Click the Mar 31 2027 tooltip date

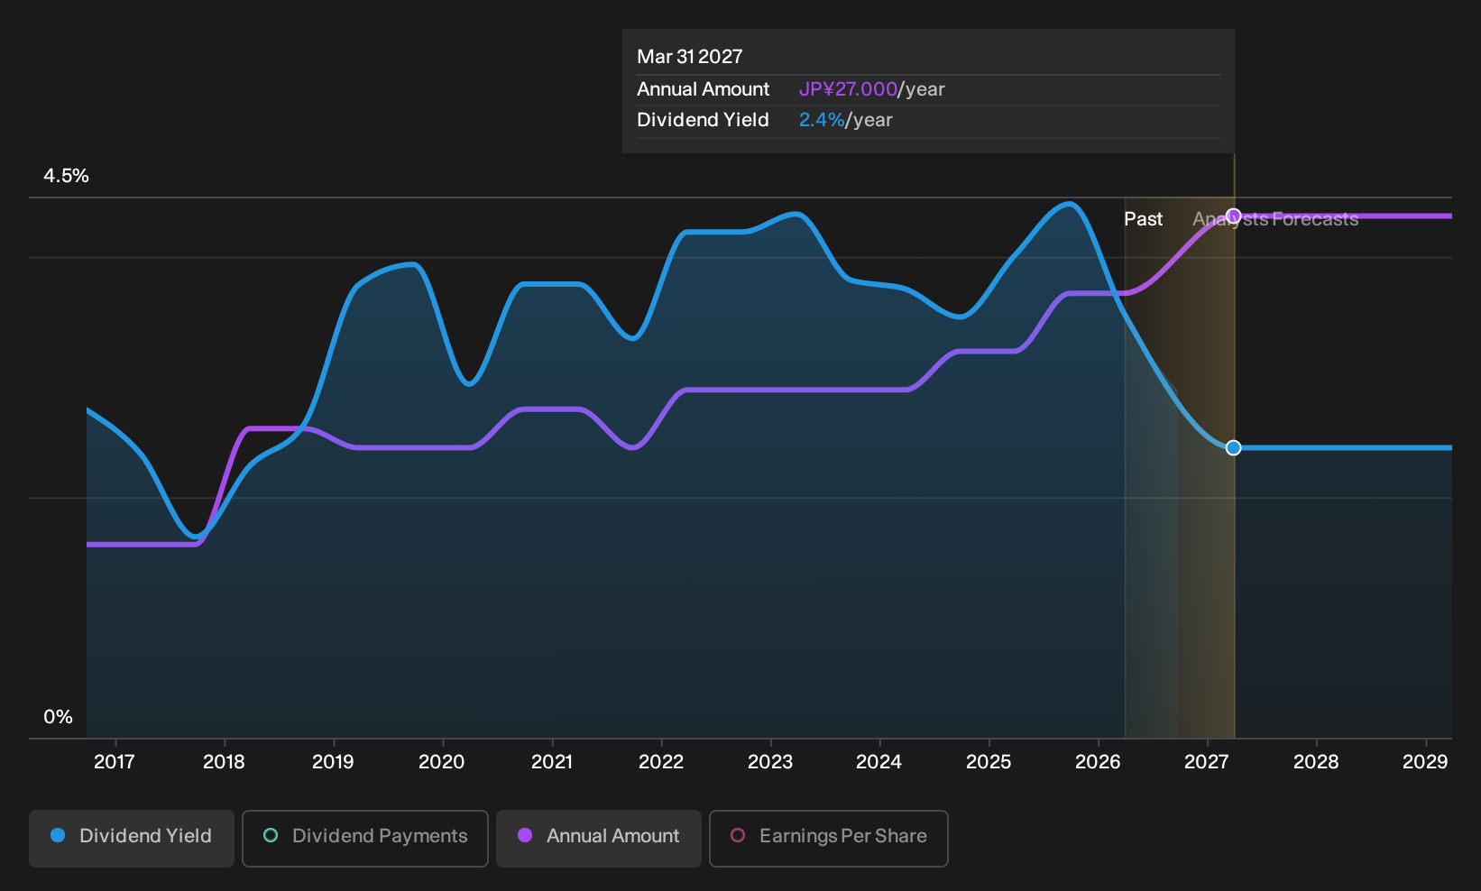click(690, 57)
